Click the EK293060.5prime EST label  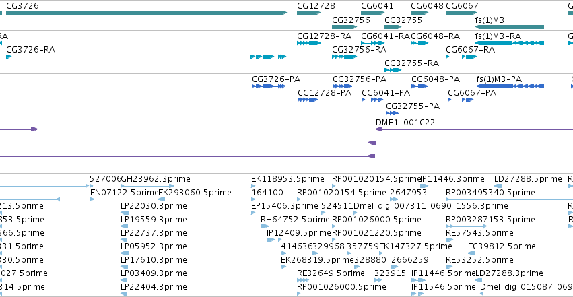195,193
